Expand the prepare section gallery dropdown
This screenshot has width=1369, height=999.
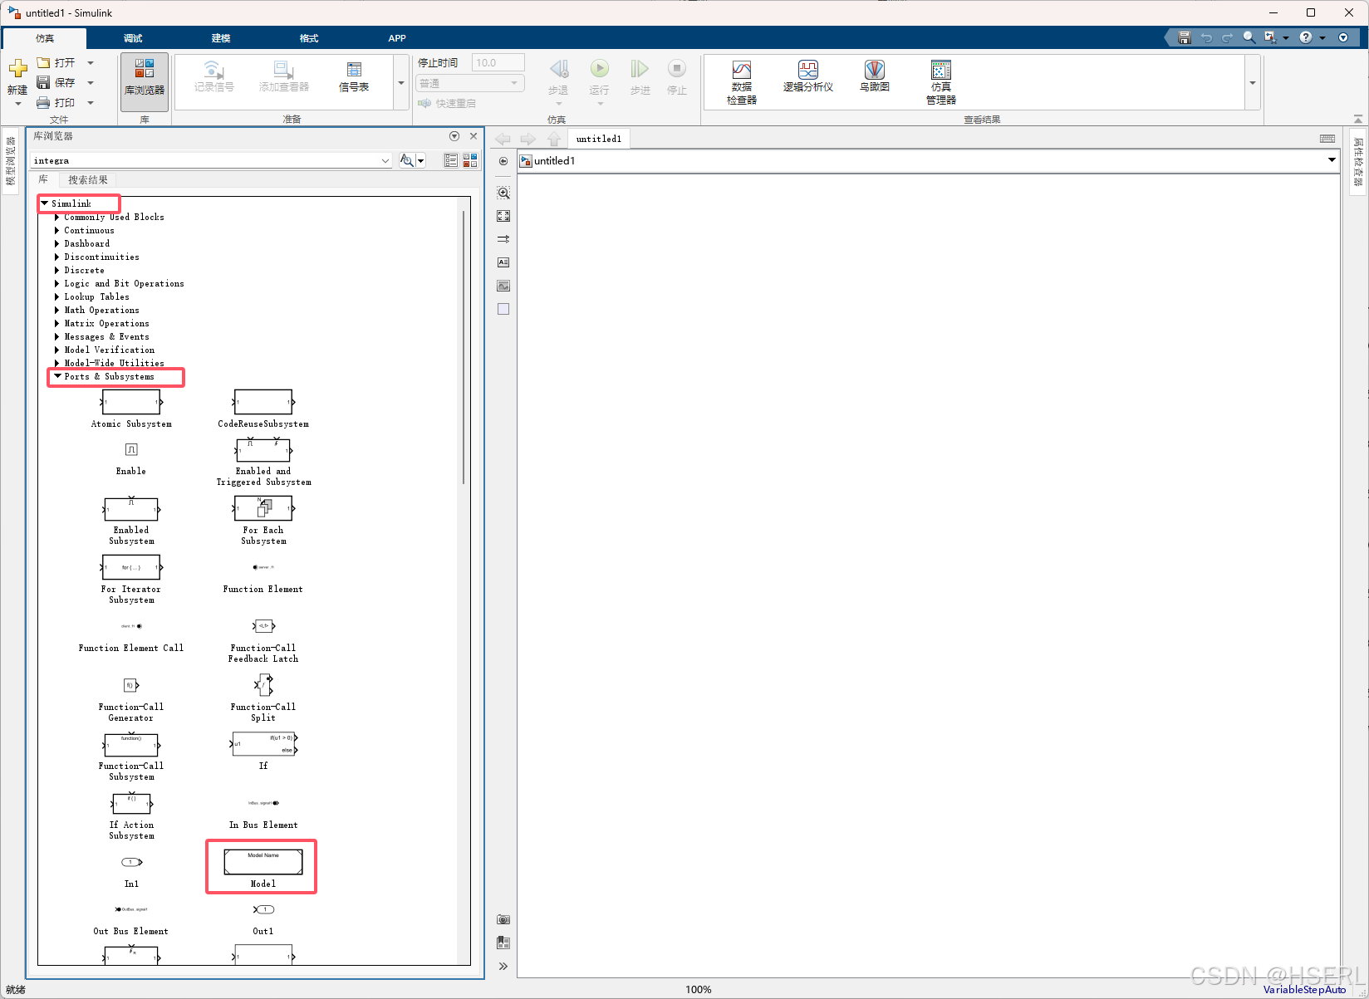(401, 83)
